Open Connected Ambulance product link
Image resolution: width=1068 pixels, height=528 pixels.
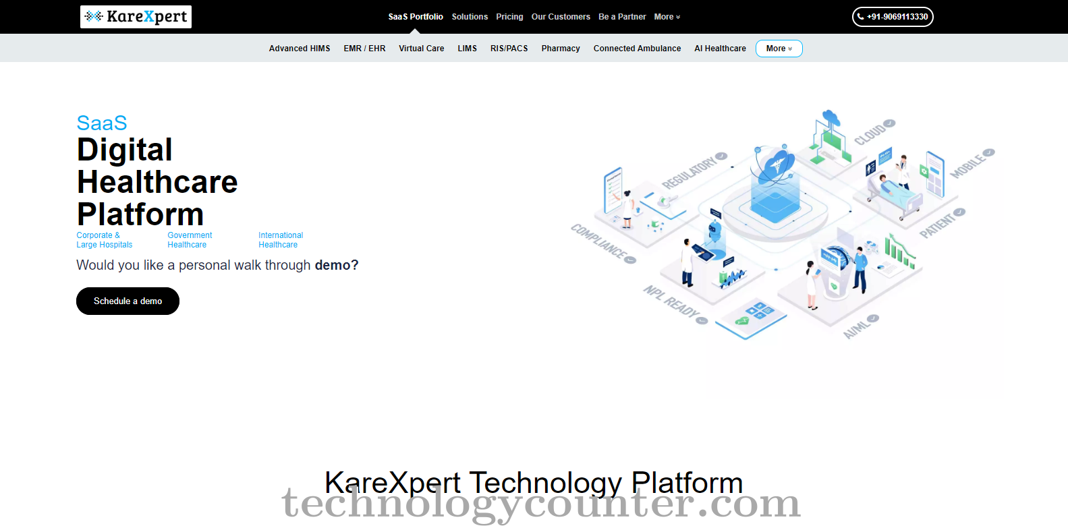[638, 49]
